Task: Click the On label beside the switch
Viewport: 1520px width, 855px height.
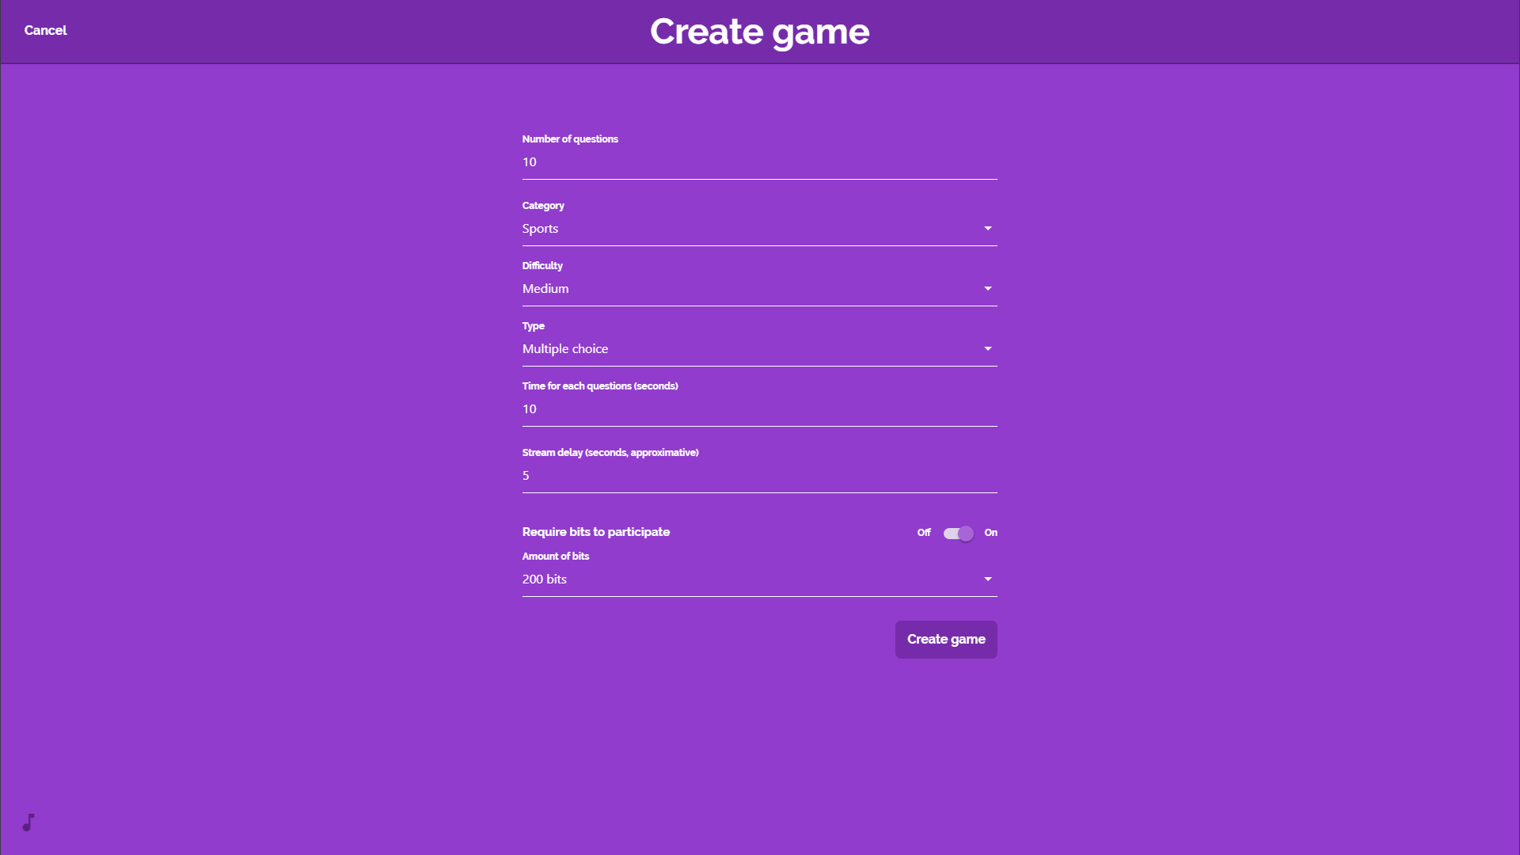Action: coord(990,533)
